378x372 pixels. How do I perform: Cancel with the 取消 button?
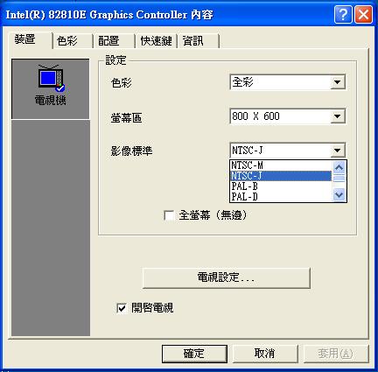[265, 354]
